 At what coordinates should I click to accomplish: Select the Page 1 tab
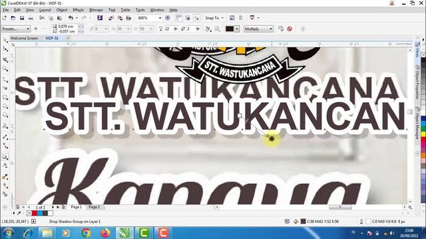click(x=77, y=207)
